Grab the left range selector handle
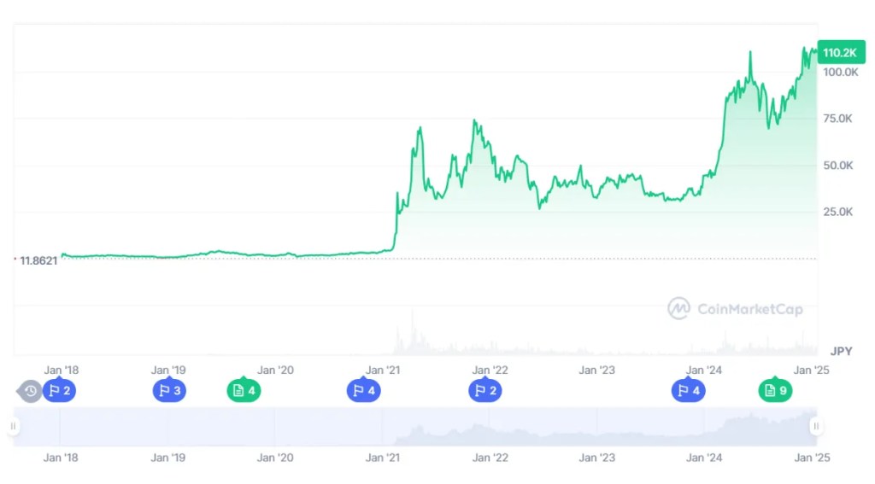The image size is (875, 484). click(14, 426)
